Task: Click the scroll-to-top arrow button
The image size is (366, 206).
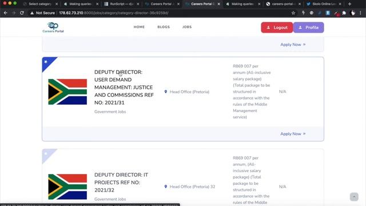Action: [x=354, y=197]
